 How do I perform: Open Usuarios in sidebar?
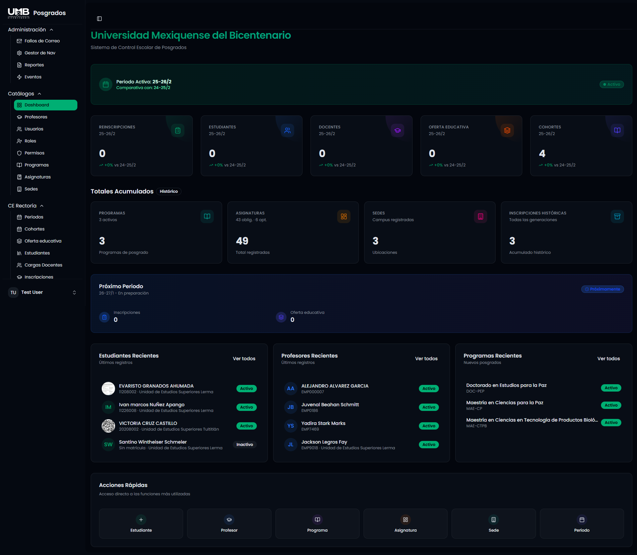coord(46,129)
